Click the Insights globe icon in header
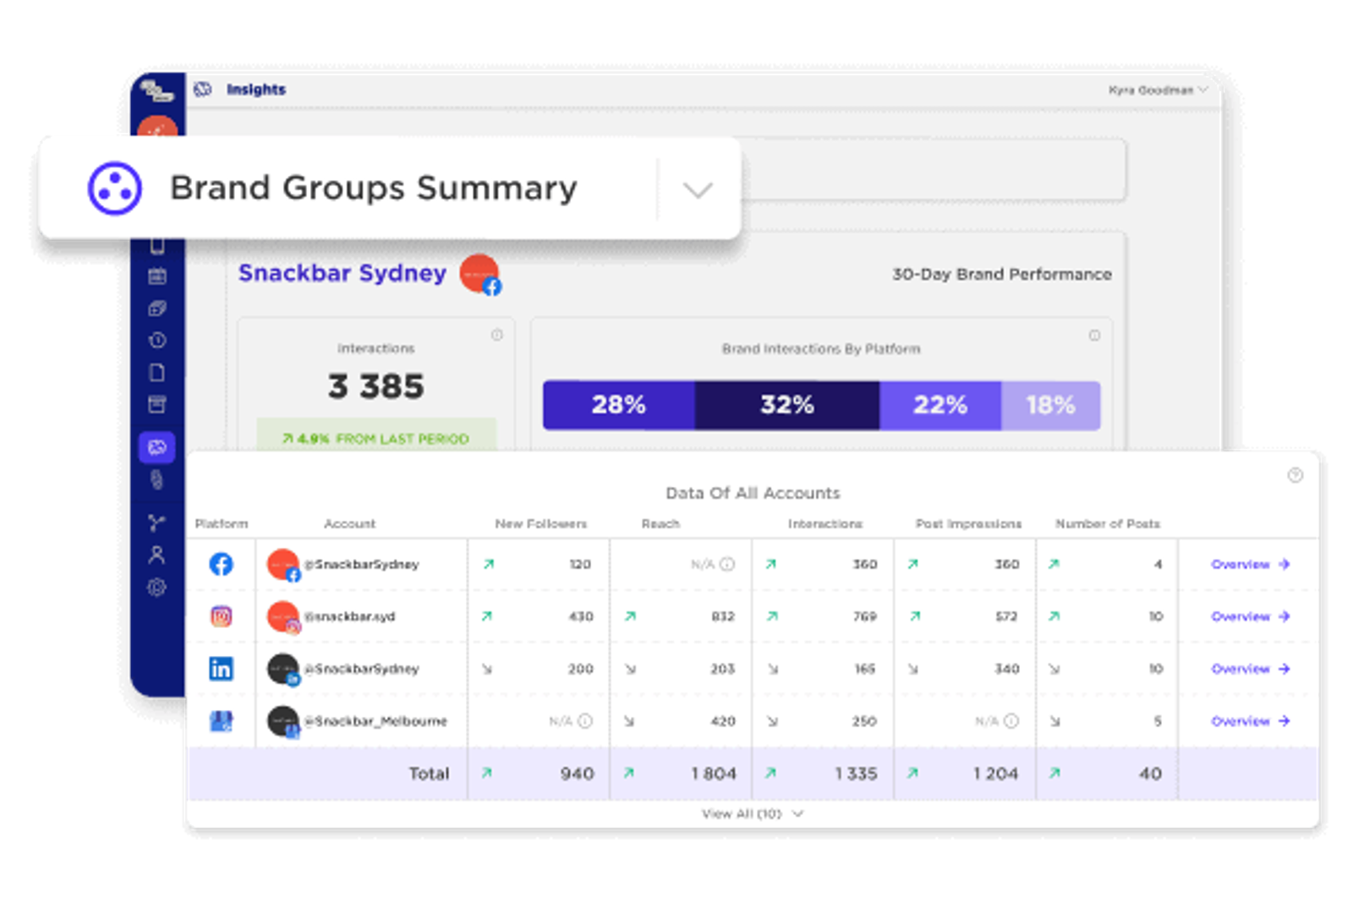Image resolution: width=1353 pixels, height=902 pixels. tap(203, 90)
